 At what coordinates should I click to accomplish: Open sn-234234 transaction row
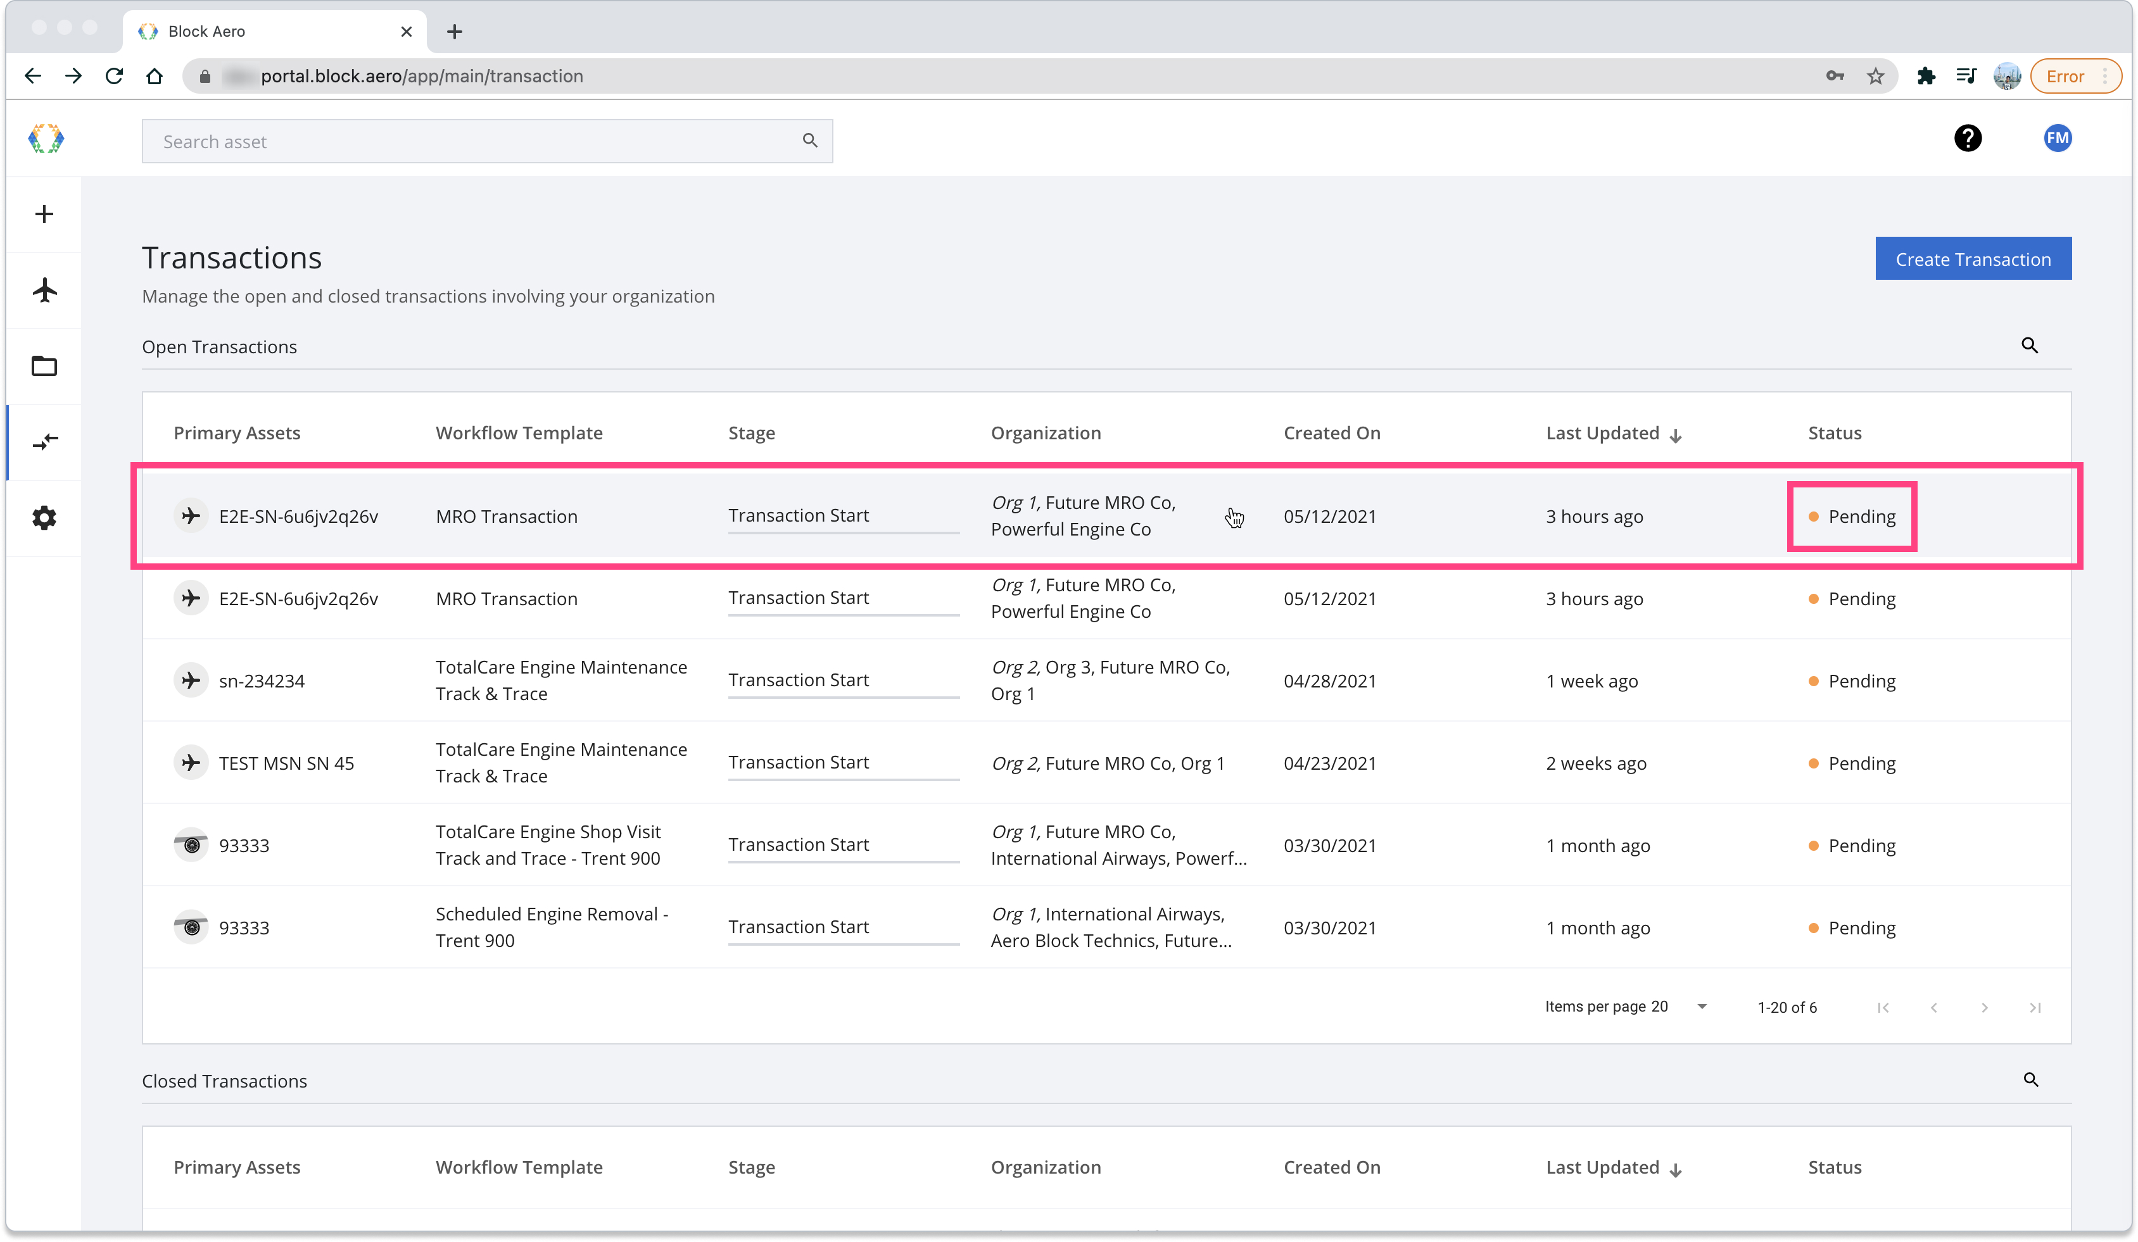1106,680
